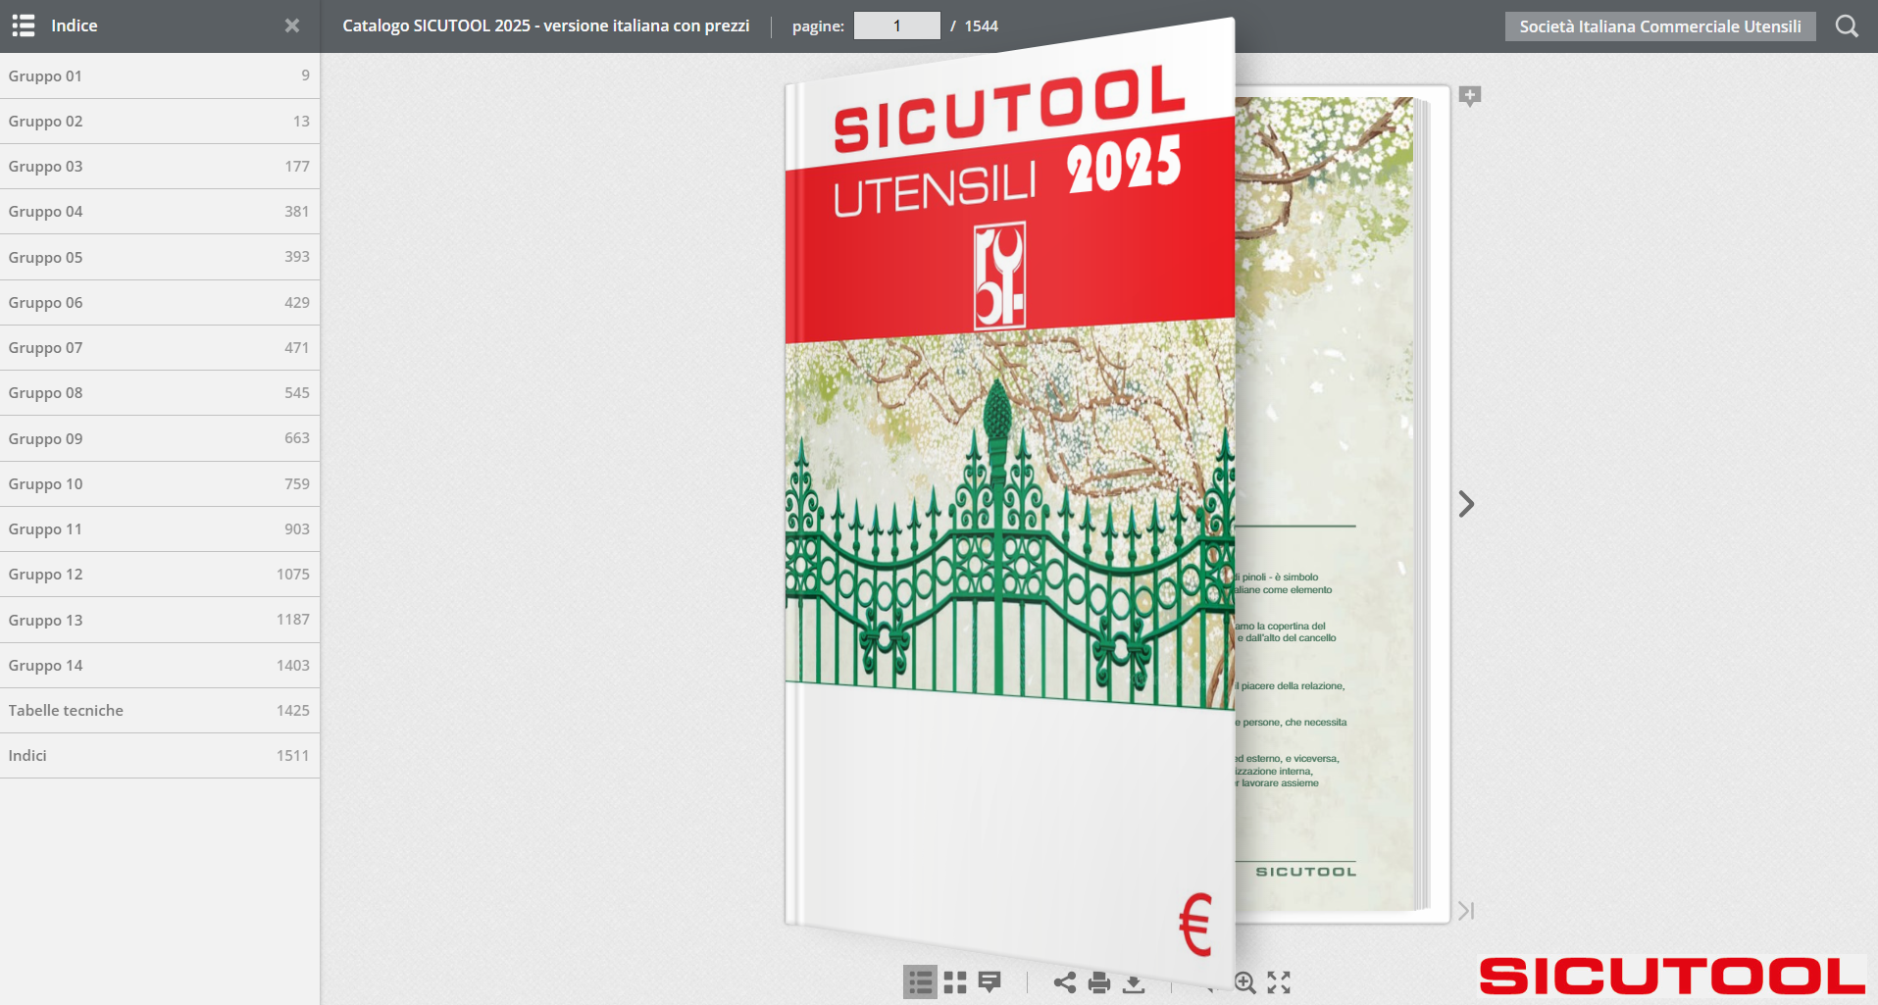Screen dimensions: 1878x1005
Task: Open Società Italiana Commerciale Utensili link
Action: tap(1659, 26)
